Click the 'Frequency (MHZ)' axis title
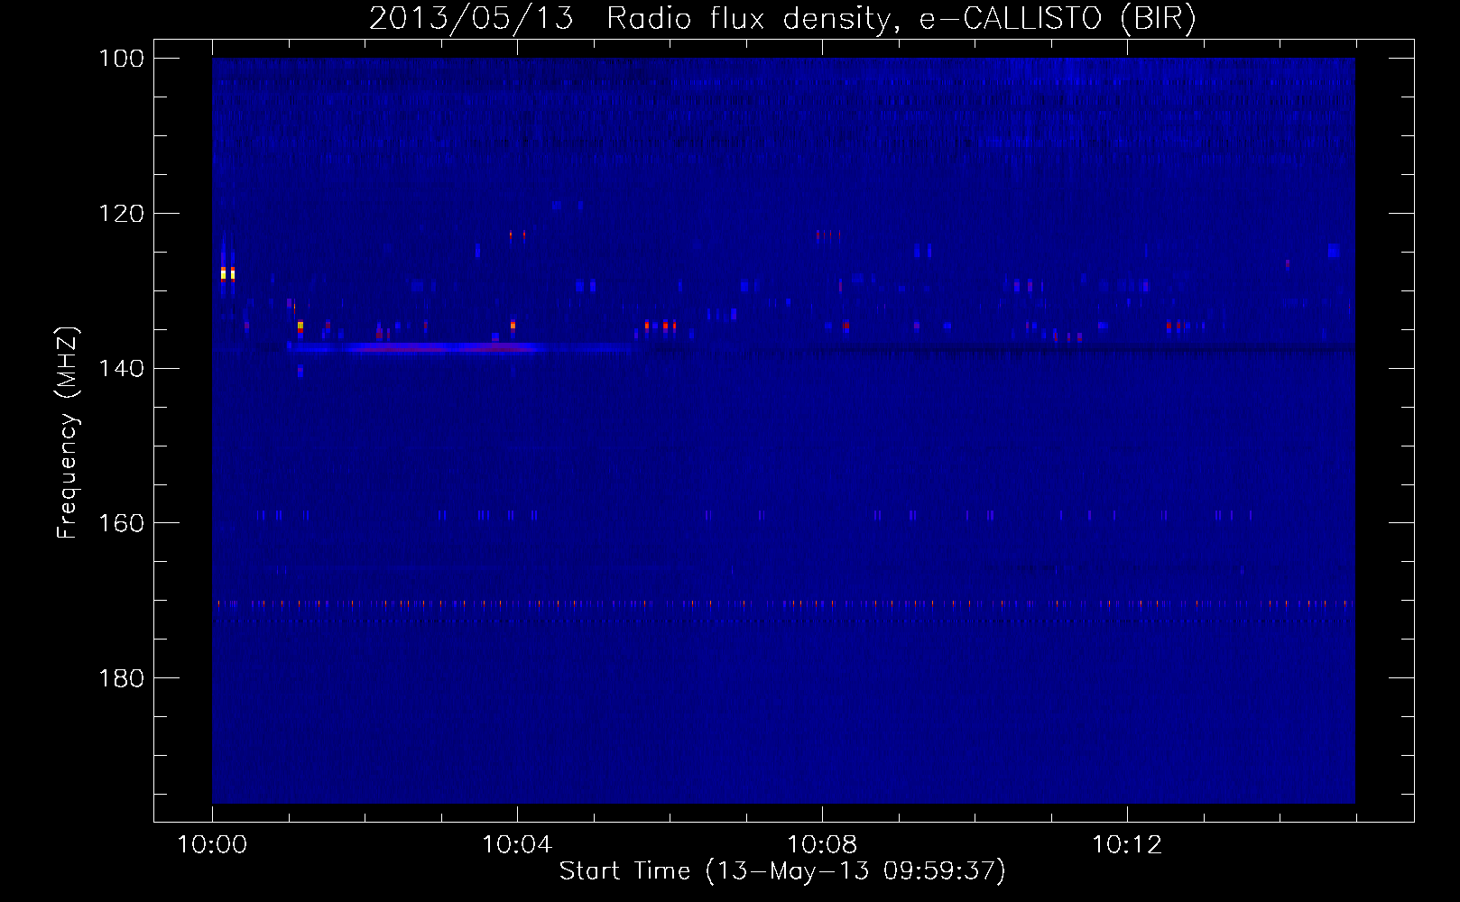 click(x=68, y=433)
